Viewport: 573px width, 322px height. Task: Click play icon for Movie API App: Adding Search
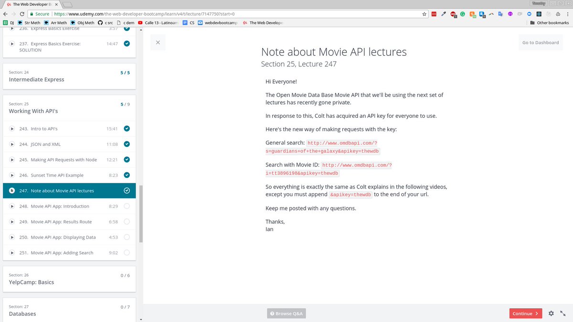click(12, 253)
